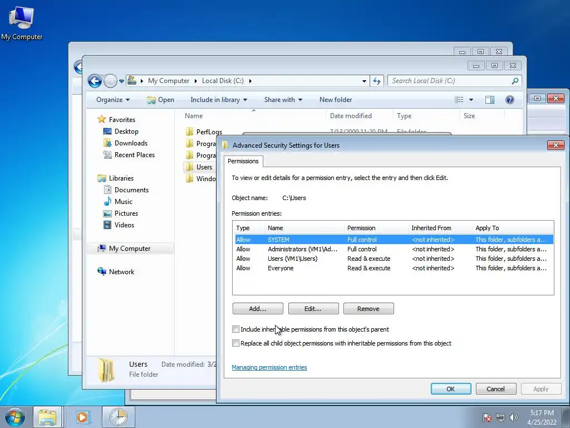Click the Remove button
The image size is (570, 428).
click(368, 309)
